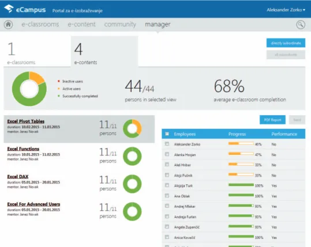Image resolution: width=311 pixels, height=247 pixels.
Task: Open the e-content menu
Action: click(x=81, y=24)
